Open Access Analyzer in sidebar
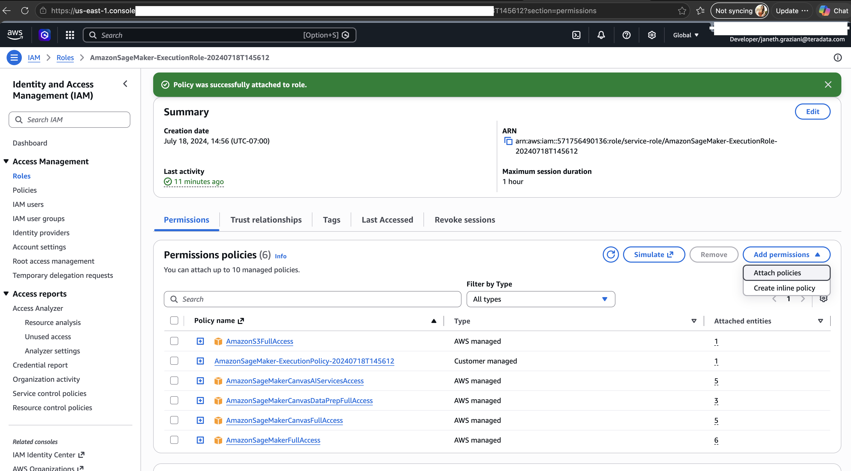 click(x=38, y=308)
